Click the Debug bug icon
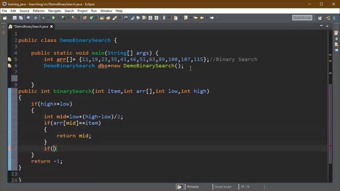 tap(44, 18)
